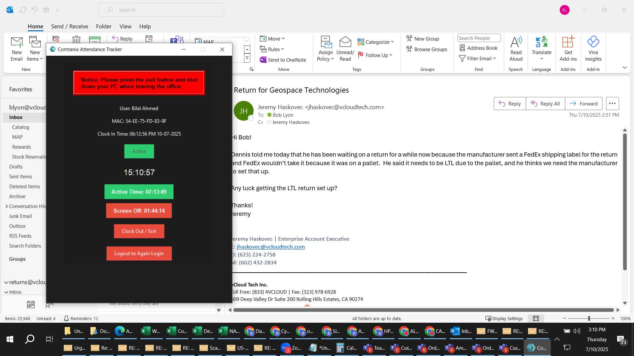Click Logout to Again Login button

point(139,253)
